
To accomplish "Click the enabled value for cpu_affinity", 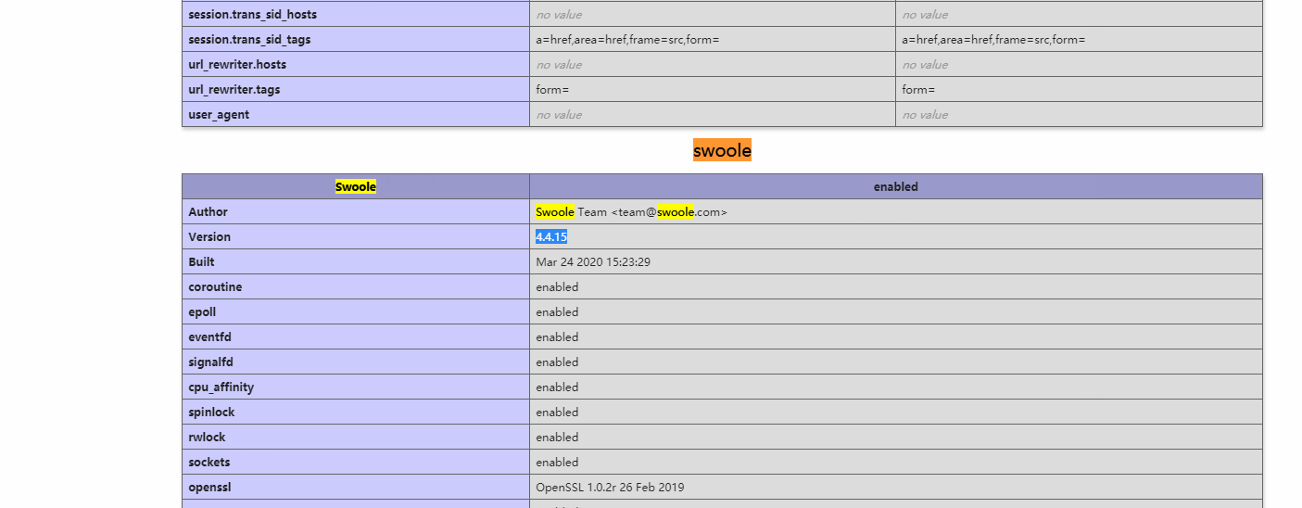I will click(x=557, y=387).
